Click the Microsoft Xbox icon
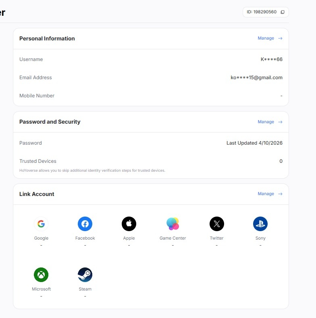 41,275
